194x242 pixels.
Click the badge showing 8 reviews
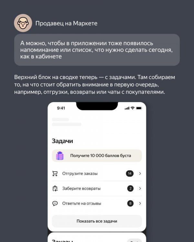pyautogui.click(x=130, y=203)
